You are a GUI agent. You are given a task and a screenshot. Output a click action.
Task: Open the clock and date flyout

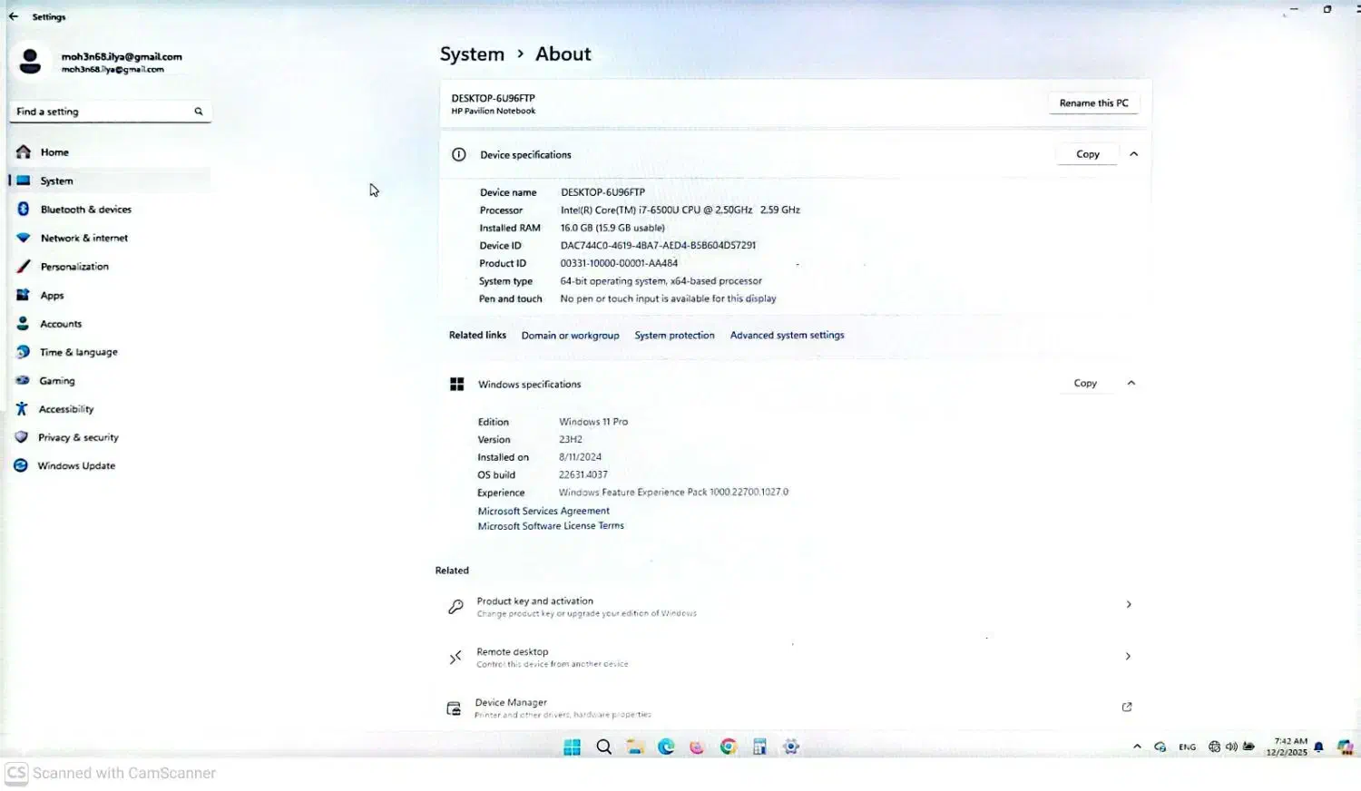click(x=1288, y=747)
